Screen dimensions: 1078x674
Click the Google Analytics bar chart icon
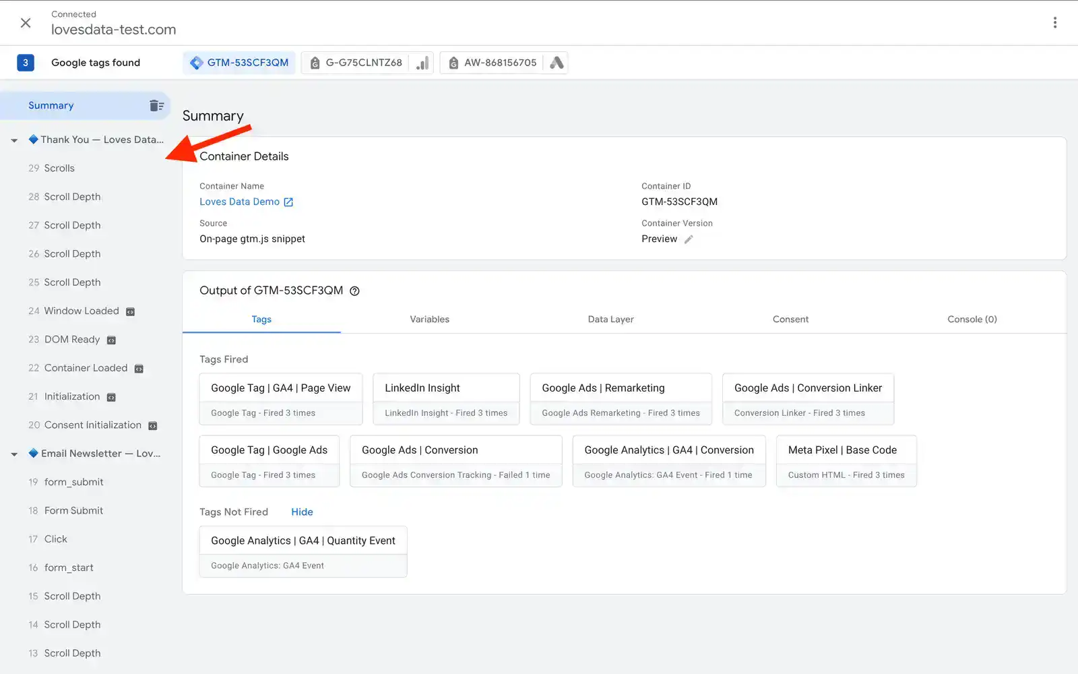pyautogui.click(x=422, y=63)
